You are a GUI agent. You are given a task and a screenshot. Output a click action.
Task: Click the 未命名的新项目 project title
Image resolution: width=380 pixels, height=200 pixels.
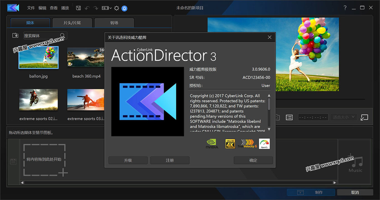[x=190, y=8]
